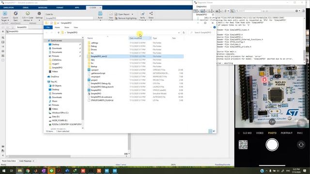Open NODE_F334R8 (E:) drive

pyautogui.click(x=60, y=120)
